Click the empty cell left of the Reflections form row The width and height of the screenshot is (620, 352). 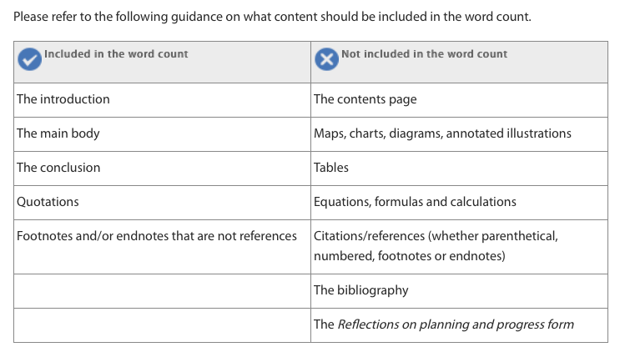pyautogui.click(x=162, y=324)
